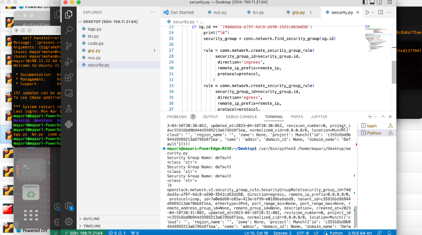Open the Extensions view
This screenshot has height=235, width=422.
click(69, 77)
